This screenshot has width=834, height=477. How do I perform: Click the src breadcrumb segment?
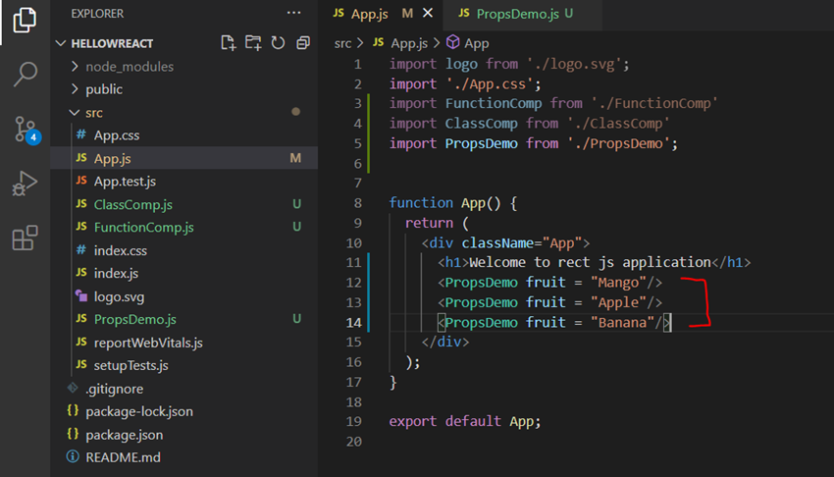coord(342,43)
